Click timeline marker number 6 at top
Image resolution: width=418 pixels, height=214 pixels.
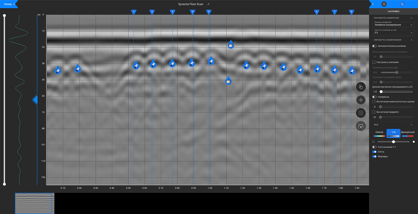(x=316, y=12)
